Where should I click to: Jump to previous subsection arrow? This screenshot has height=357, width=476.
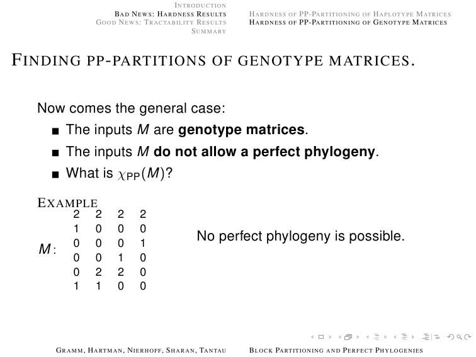coord(367,337)
